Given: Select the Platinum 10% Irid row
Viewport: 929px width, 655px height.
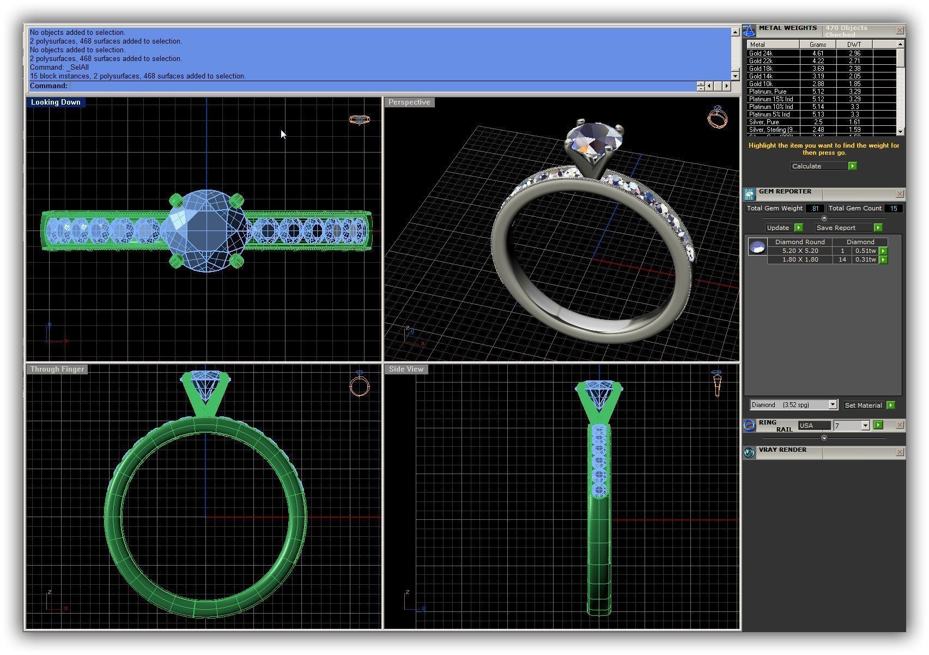Looking at the screenshot, I should pyautogui.click(x=822, y=107).
